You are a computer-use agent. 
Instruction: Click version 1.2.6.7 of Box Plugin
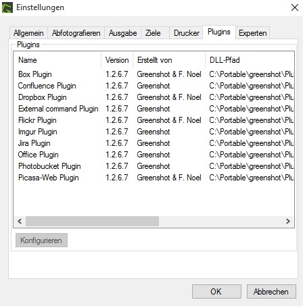pos(117,74)
